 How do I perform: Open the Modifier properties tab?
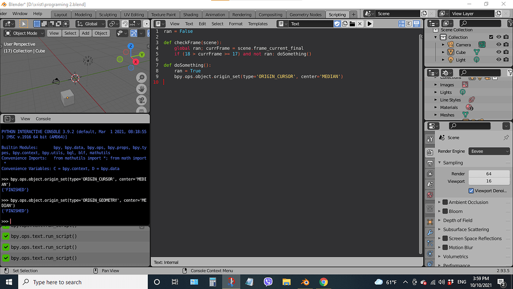(430, 232)
